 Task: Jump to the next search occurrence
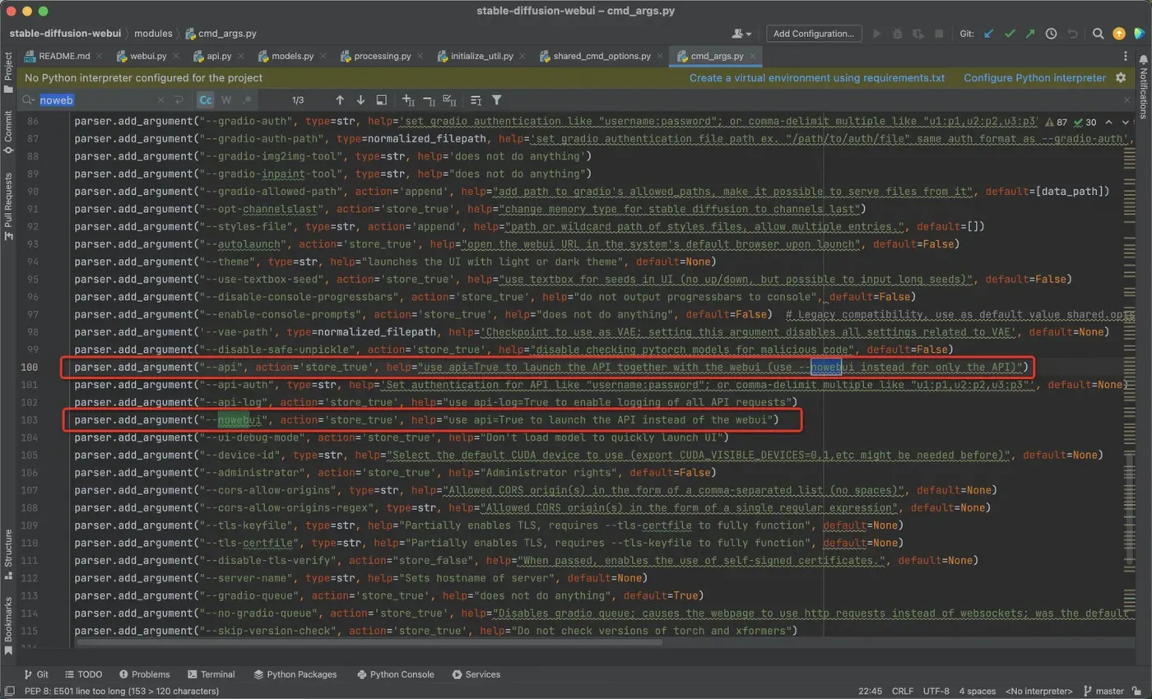pos(360,100)
